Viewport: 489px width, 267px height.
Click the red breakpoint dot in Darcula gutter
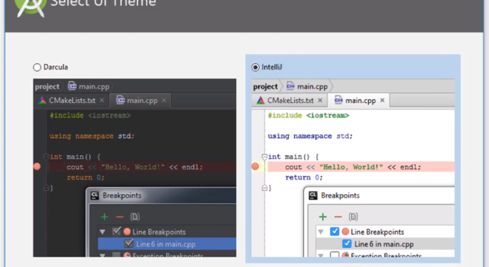(x=37, y=167)
